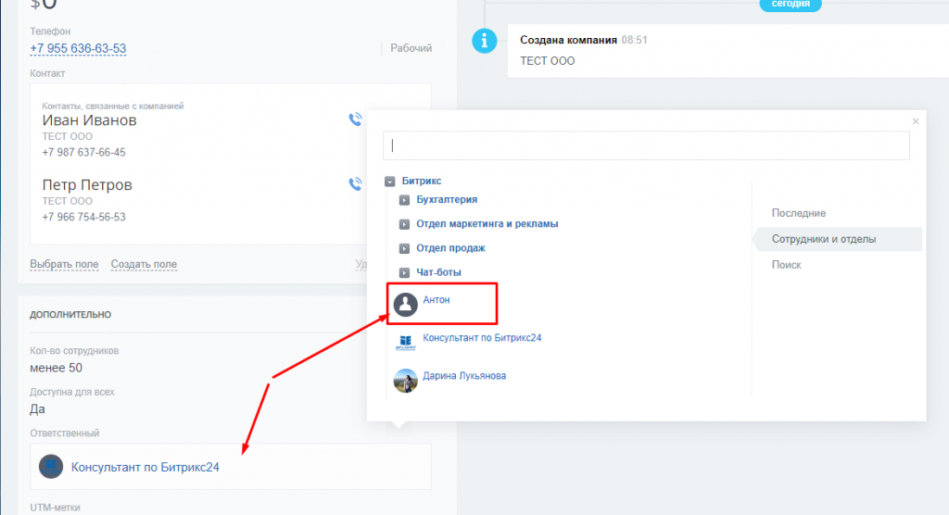The width and height of the screenshot is (949, 515).
Task: Click the blue info icon in timeline
Action: 484,41
